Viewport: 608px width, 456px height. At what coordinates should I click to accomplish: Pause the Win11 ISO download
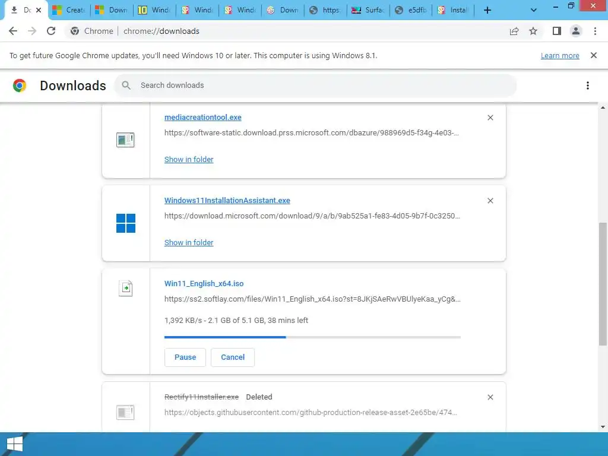click(x=185, y=357)
